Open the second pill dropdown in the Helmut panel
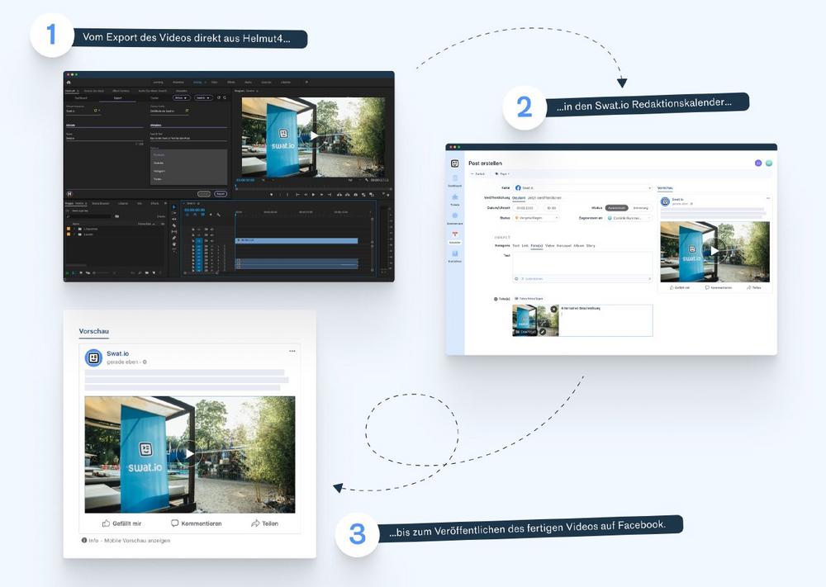The height and width of the screenshot is (587, 826). click(x=203, y=98)
